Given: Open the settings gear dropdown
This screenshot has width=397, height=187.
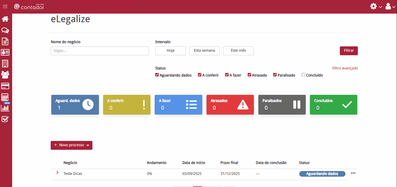Looking at the screenshot, I should (376, 6).
